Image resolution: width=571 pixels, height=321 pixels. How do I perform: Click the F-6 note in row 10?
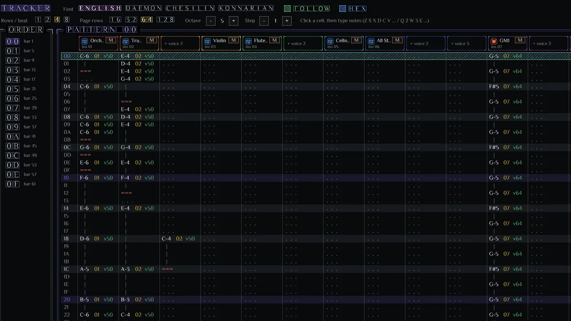point(85,178)
